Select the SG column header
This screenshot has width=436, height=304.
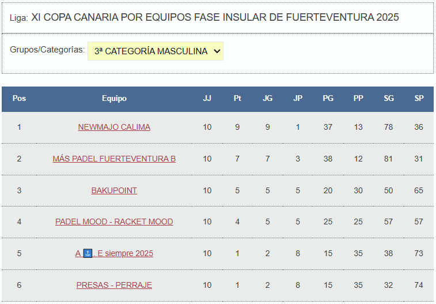(389, 99)
